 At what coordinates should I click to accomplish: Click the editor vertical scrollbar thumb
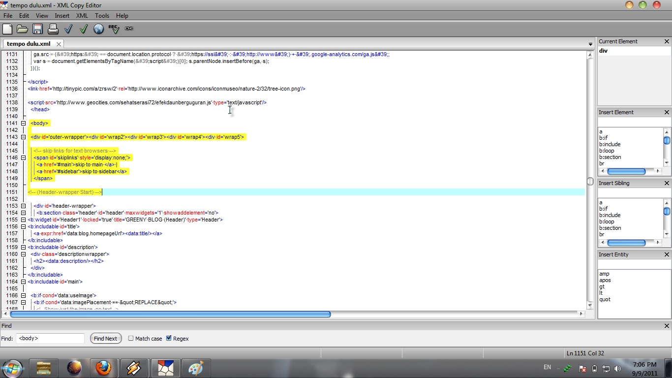coord(590,181)
